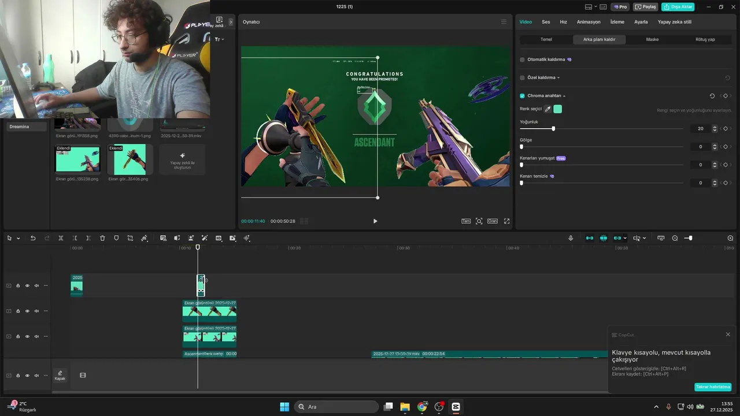This screenshot has width=740, height=416.
Task: Click the record voiceover microphone icon
Action: click(x=571, y=238)
